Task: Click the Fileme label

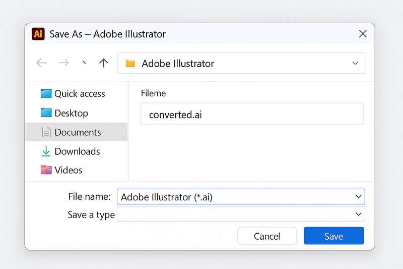Action: pyautogui.click(x=153, y=93)
